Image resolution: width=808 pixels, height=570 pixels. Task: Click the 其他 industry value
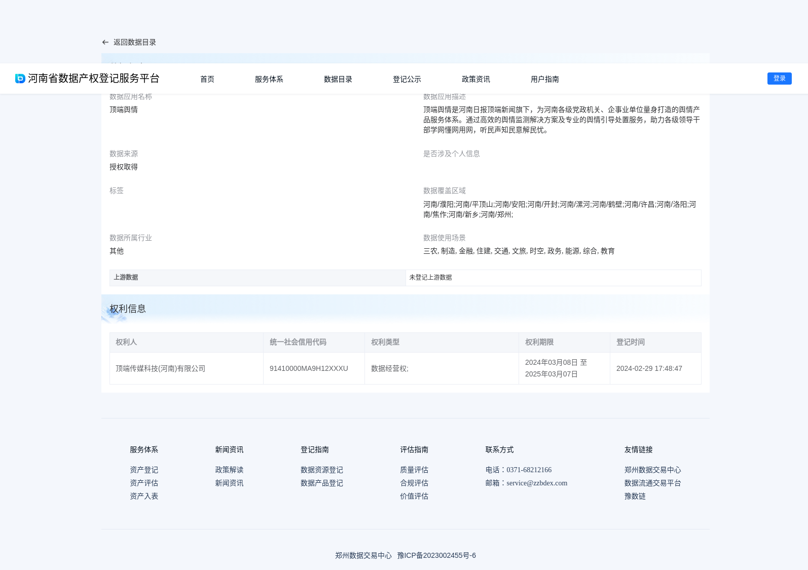(x=117, y=251)
